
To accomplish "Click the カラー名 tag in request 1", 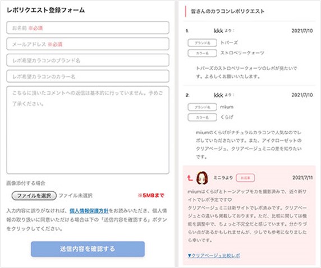I will [x=202, y=53].
